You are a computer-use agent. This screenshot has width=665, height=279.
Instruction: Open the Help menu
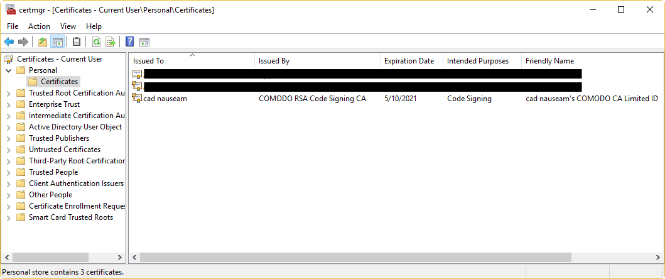point(94,26)
